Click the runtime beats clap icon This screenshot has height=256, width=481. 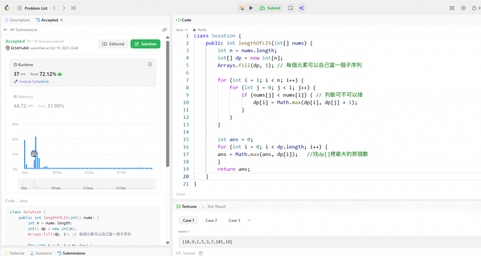[x=60, y=74]
